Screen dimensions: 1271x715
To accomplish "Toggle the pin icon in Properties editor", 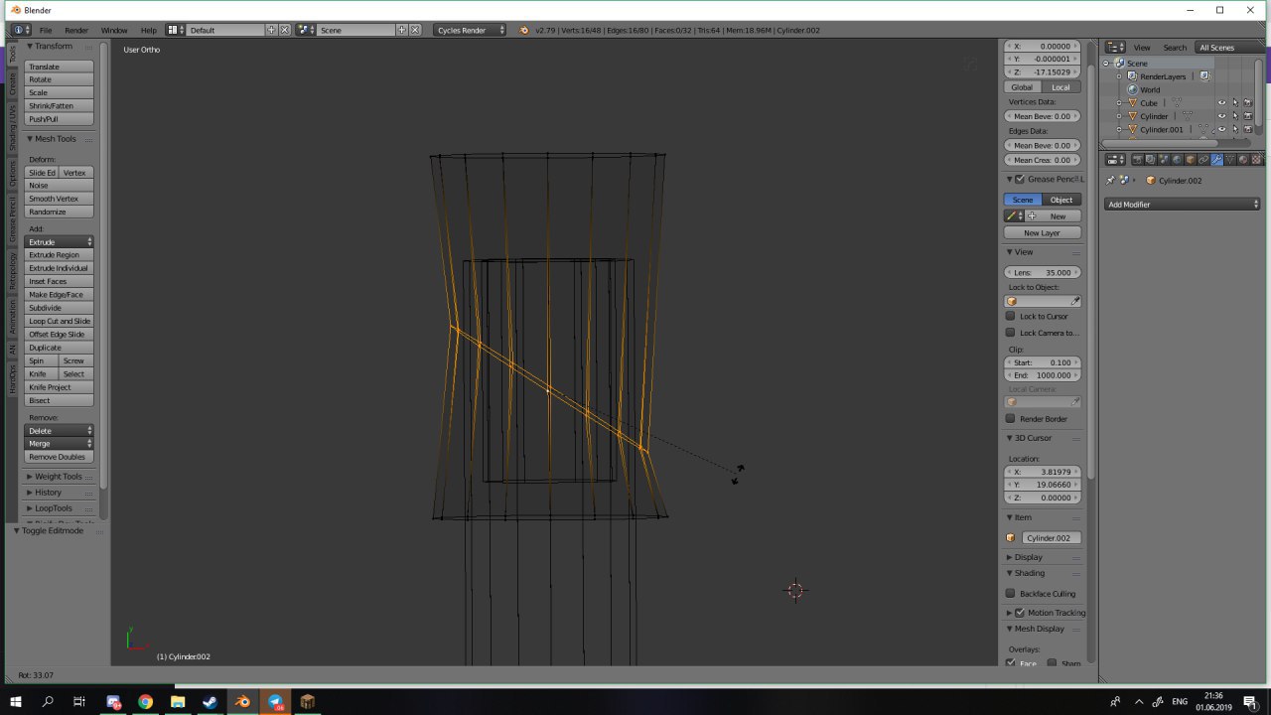I will pos(1110,181).
